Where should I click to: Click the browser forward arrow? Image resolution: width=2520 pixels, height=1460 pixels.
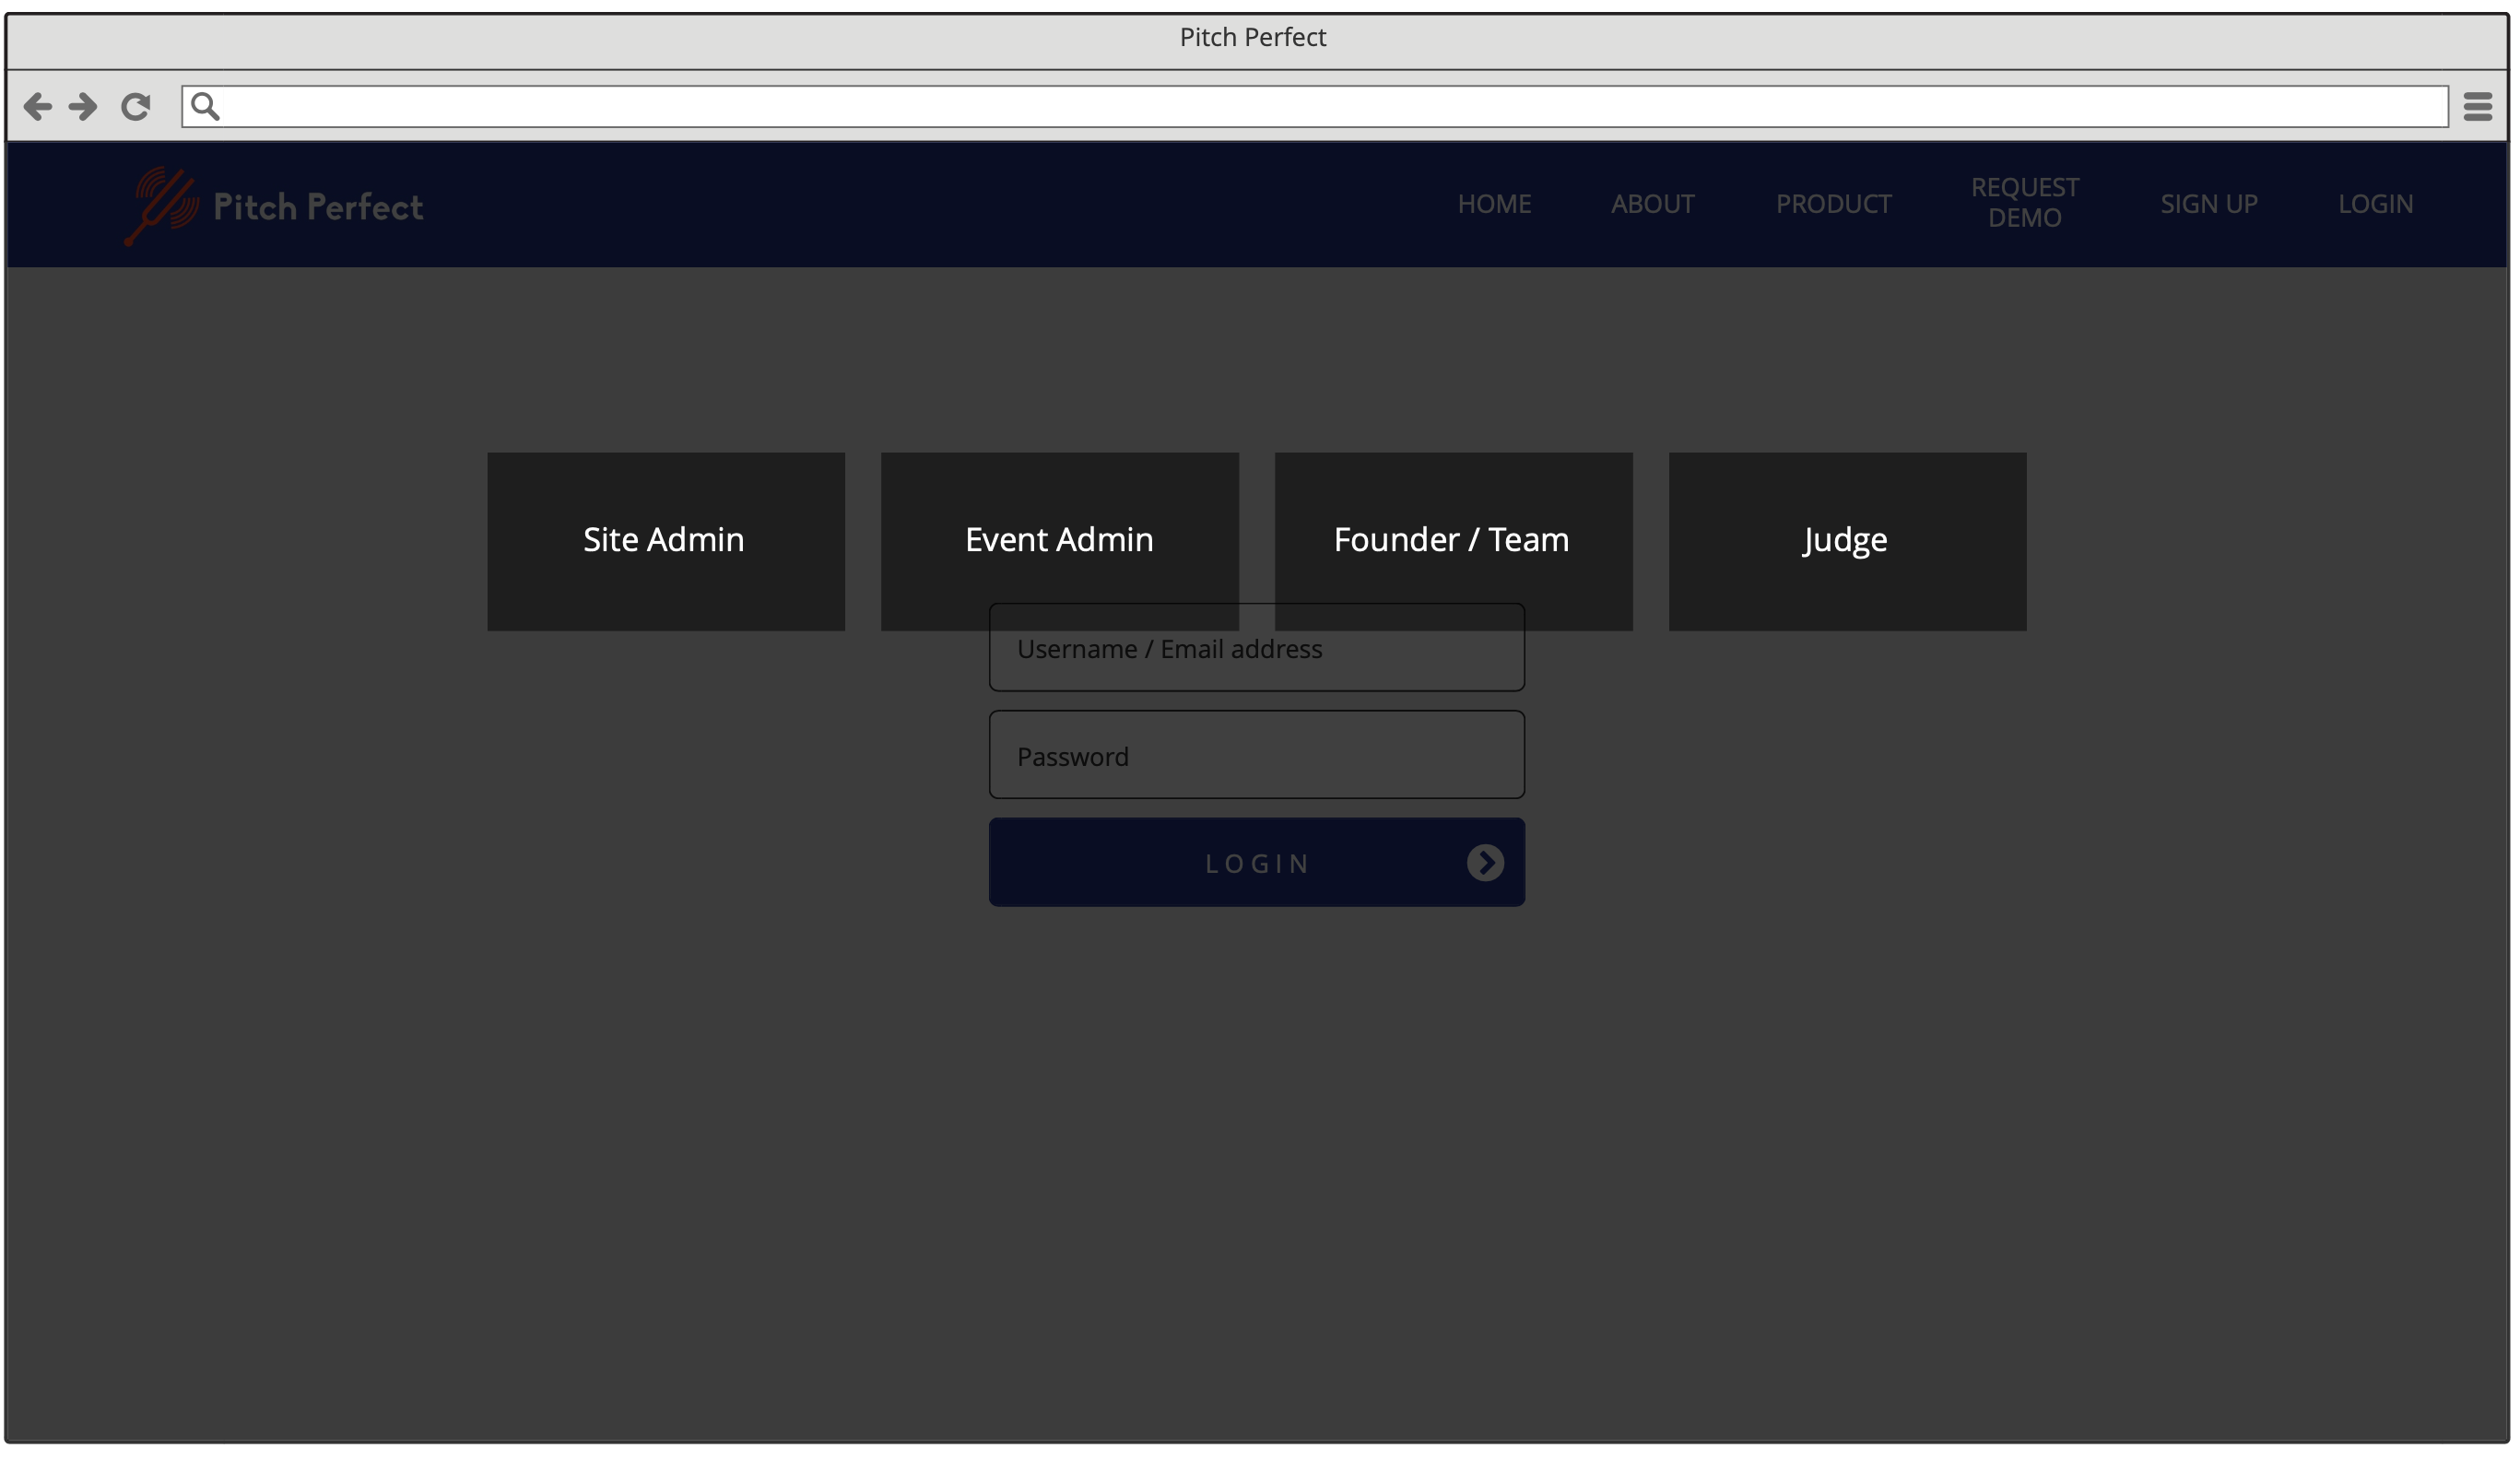pos(83,106)
